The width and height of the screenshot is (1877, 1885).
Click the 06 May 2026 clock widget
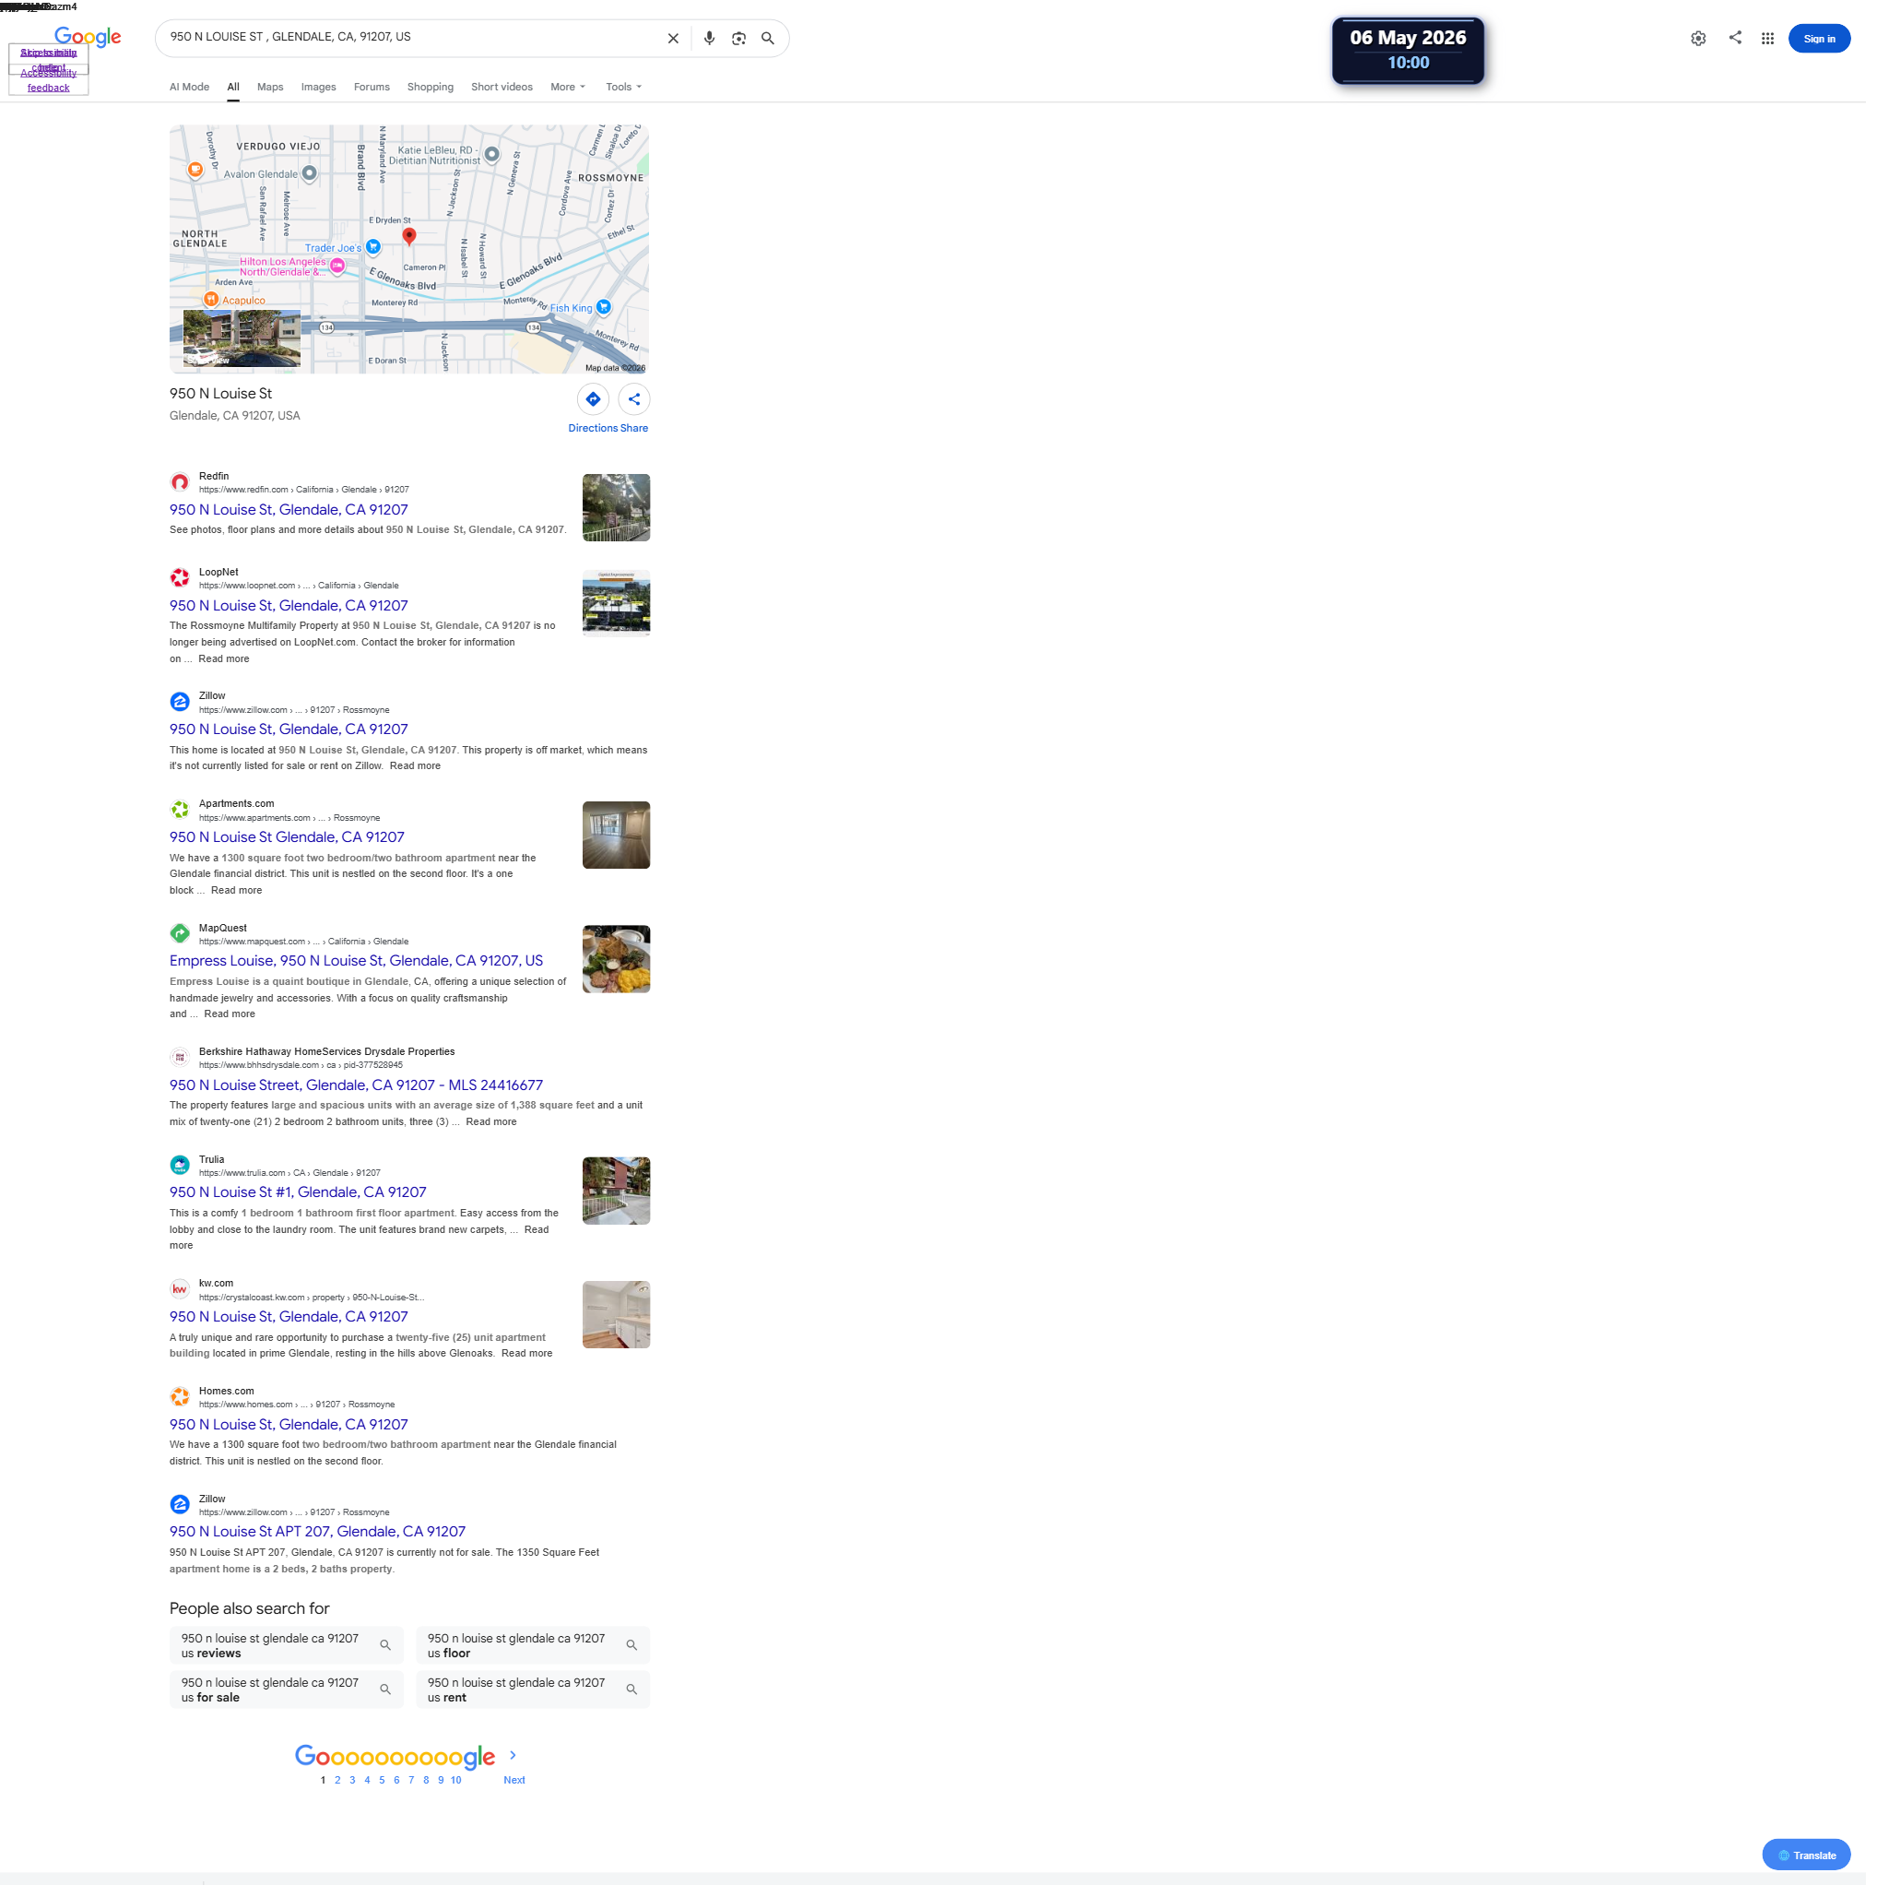1408,51
